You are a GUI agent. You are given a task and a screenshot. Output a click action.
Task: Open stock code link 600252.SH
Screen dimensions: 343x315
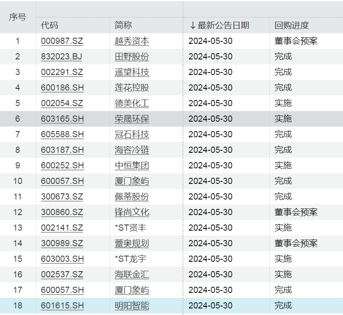pos(62,165)
